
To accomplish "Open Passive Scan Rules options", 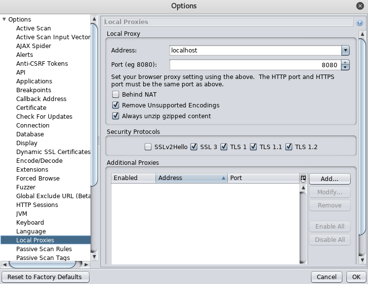I will [44, 249].
